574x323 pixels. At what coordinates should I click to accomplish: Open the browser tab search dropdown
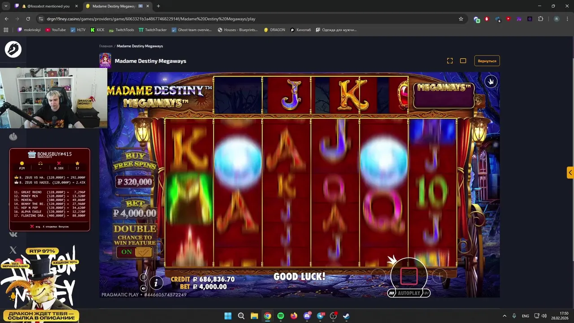(x=6, y=6)
